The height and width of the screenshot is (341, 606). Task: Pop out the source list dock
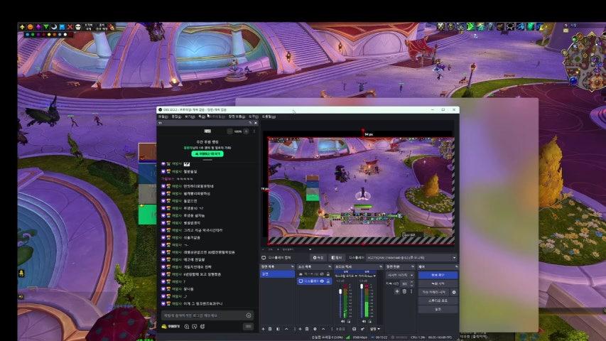click(x=330, y=267)
